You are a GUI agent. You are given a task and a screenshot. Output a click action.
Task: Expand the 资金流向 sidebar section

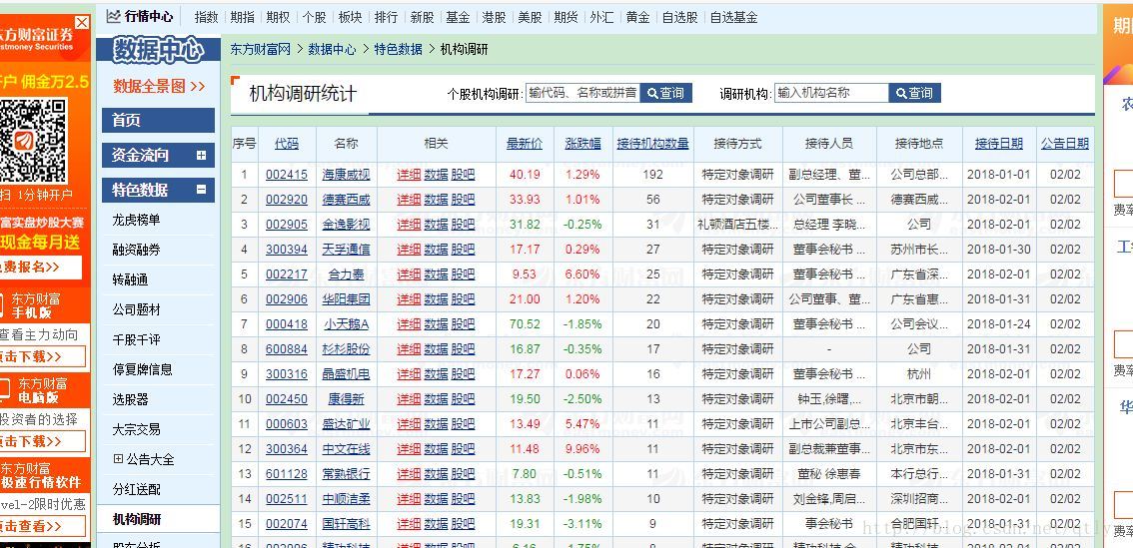point(201,156)
